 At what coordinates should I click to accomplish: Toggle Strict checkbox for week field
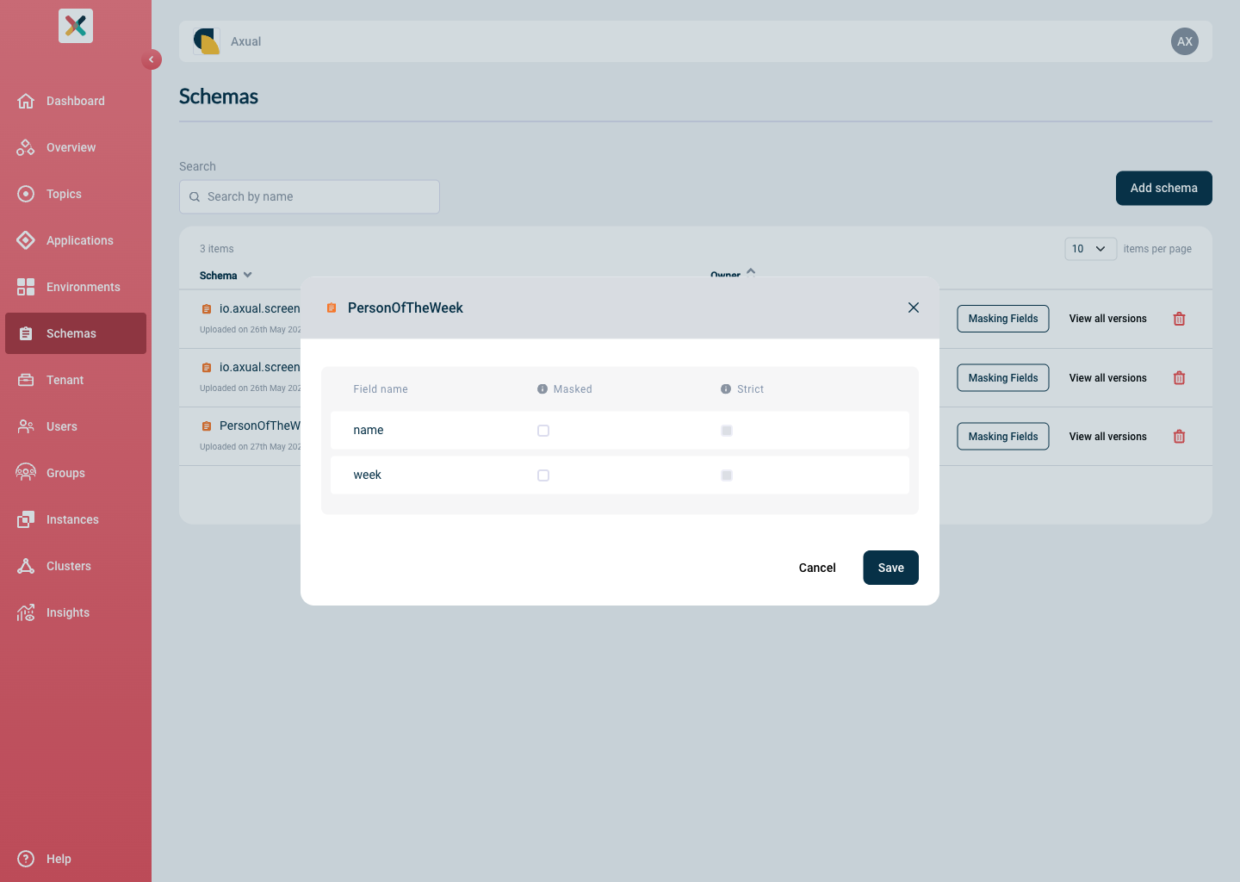coord(727,475)
